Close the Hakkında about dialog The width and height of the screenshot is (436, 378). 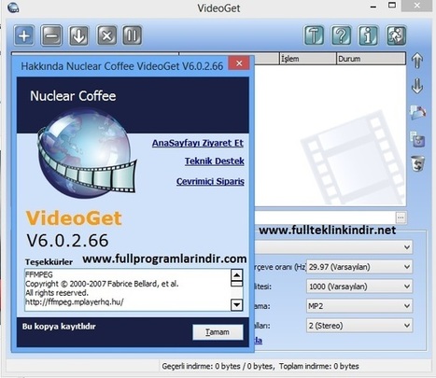click(x=239, y=63)
